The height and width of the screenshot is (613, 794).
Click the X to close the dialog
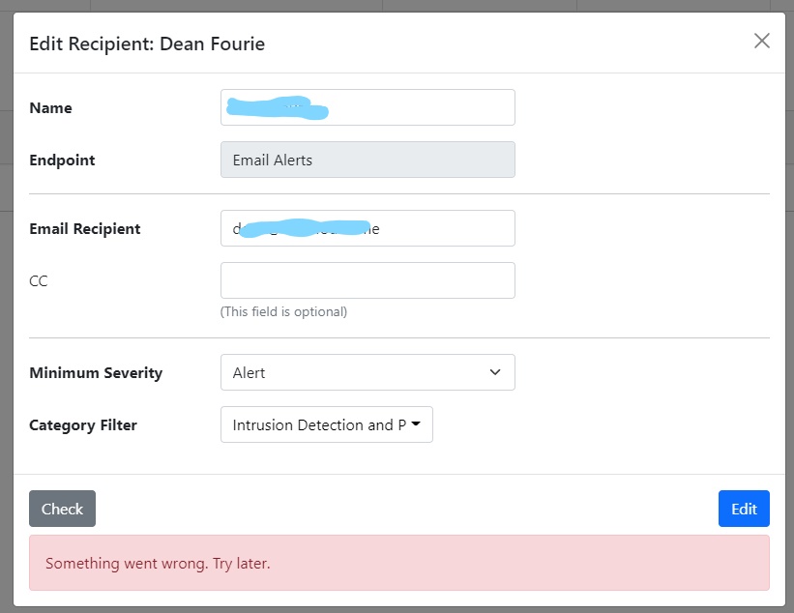pyautogui.click(x=762, y=41)
